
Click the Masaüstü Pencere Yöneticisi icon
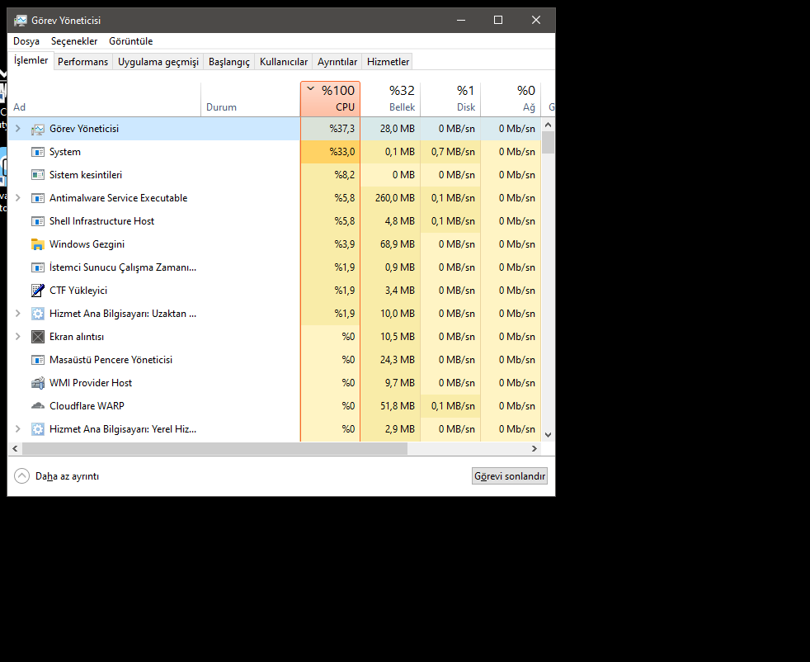pos(38,360)
